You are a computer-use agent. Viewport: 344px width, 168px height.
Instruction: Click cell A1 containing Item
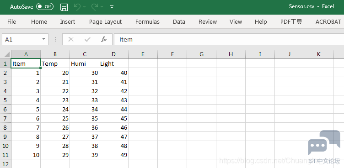[26, 63]
